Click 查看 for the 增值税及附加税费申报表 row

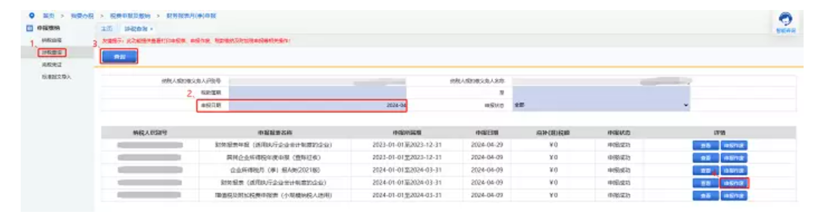coord(705,196)
